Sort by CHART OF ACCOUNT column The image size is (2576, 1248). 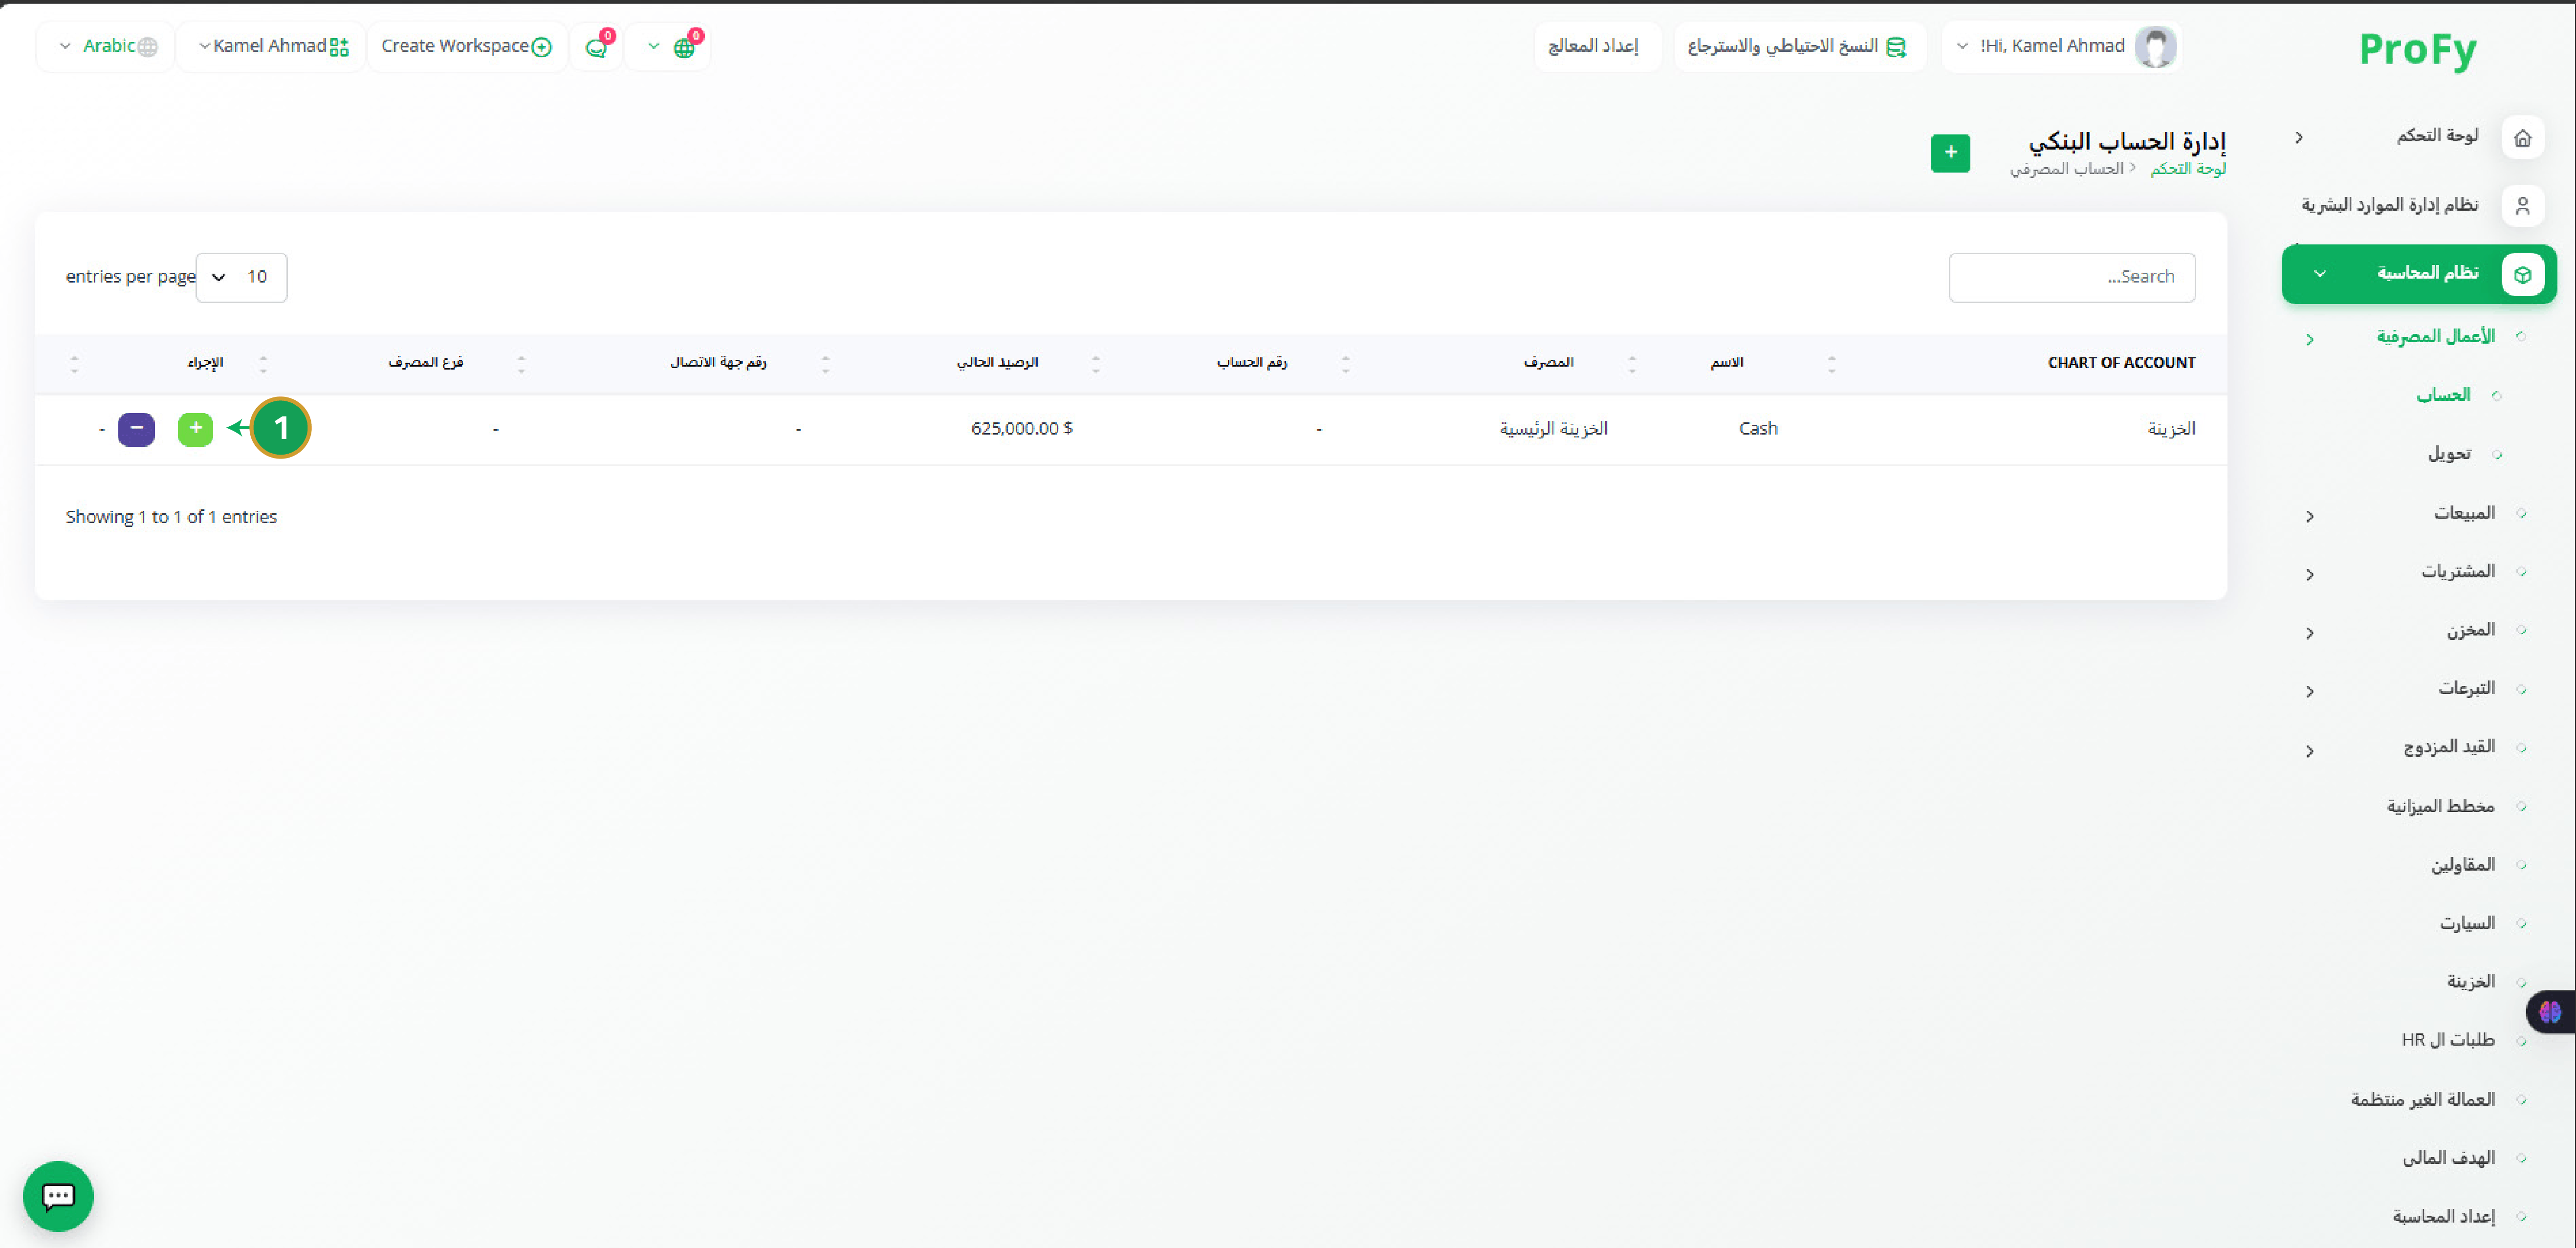(2121, 363)
